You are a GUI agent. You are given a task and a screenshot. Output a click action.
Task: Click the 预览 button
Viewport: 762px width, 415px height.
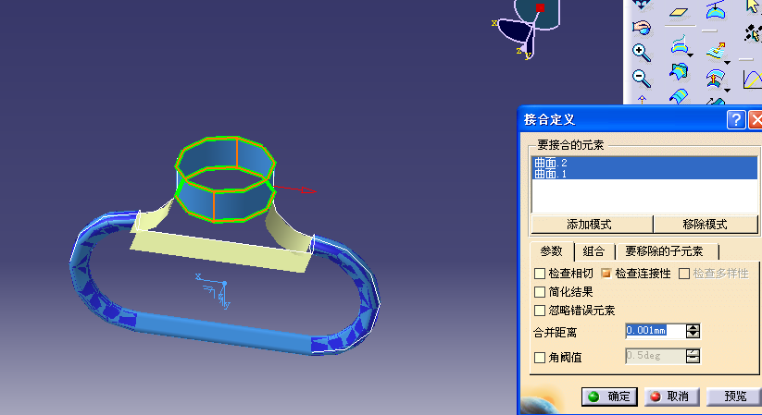pyautogui.click(x=734, y=397)
